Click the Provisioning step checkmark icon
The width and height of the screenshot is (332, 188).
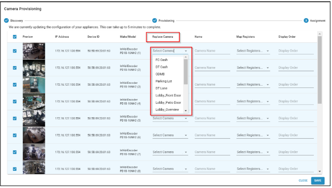[154, 20]
